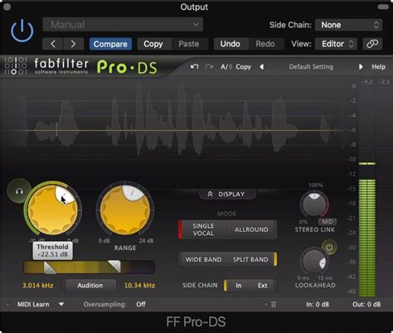Click the -4.2 peak level readout
The width and height of the screenshot is (393, 333).
(x=366, y=82)
